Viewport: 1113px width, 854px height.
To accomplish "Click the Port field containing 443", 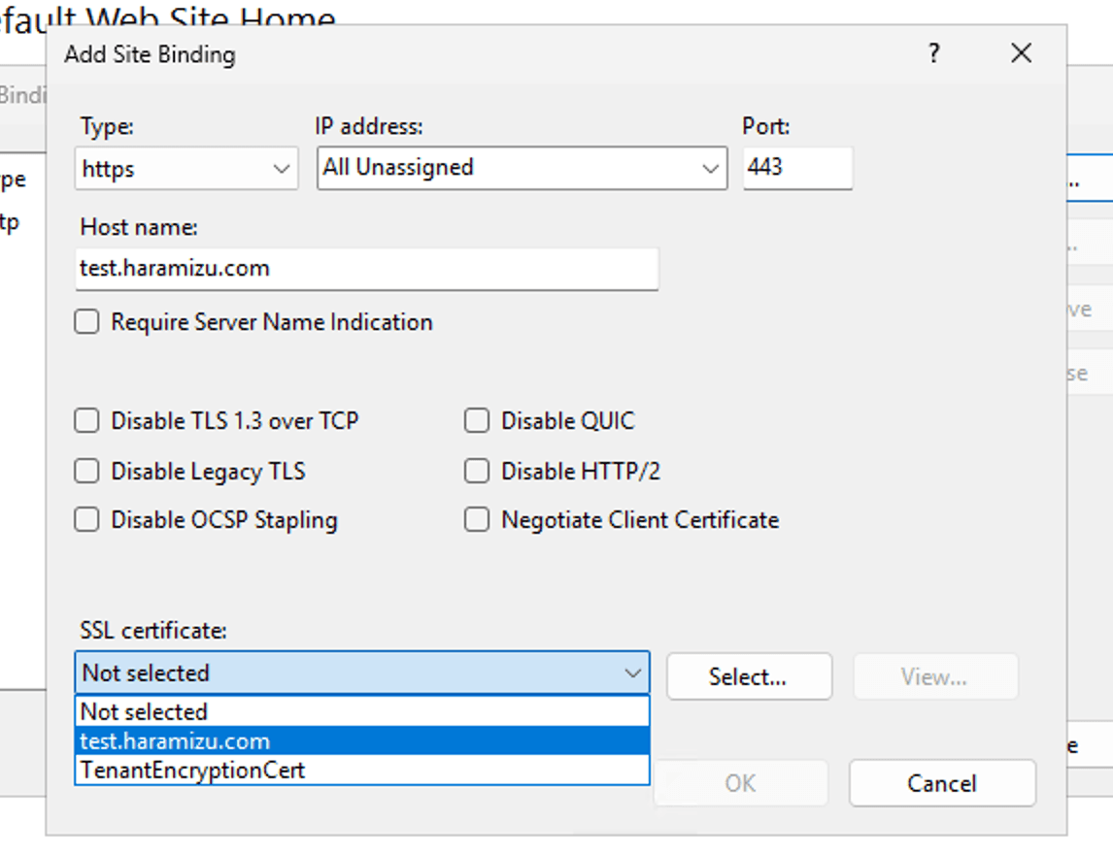I will [x=796, y=168].
